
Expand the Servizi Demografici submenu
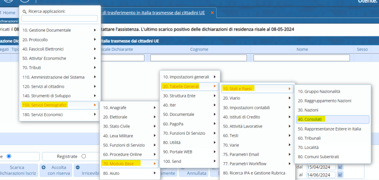click(x=59, y=105)
